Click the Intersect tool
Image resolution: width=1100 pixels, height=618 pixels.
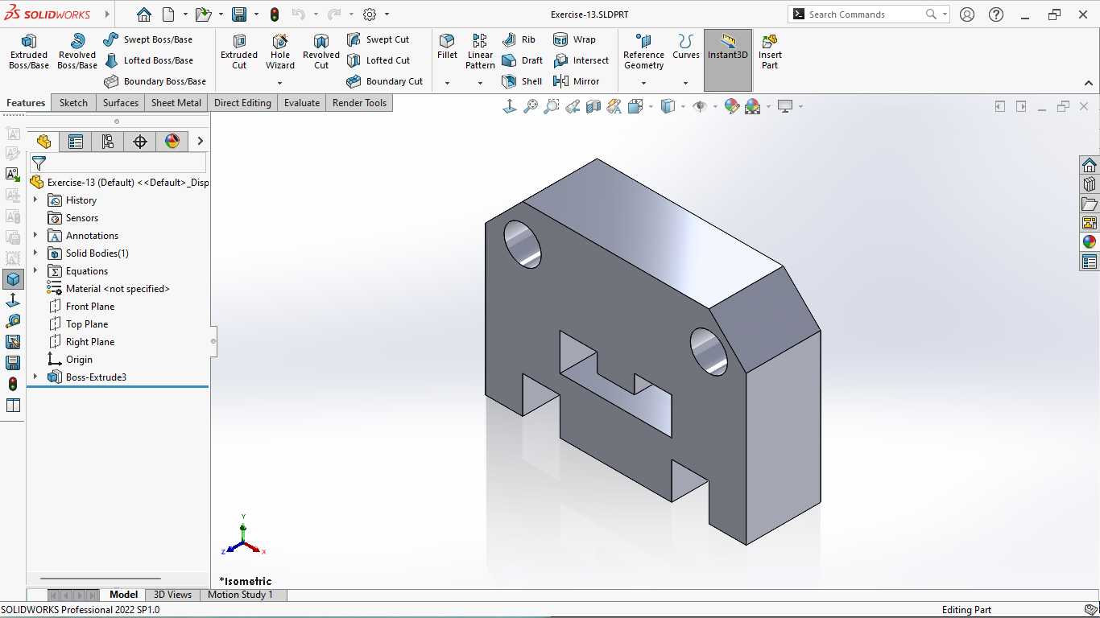(581, 60)
